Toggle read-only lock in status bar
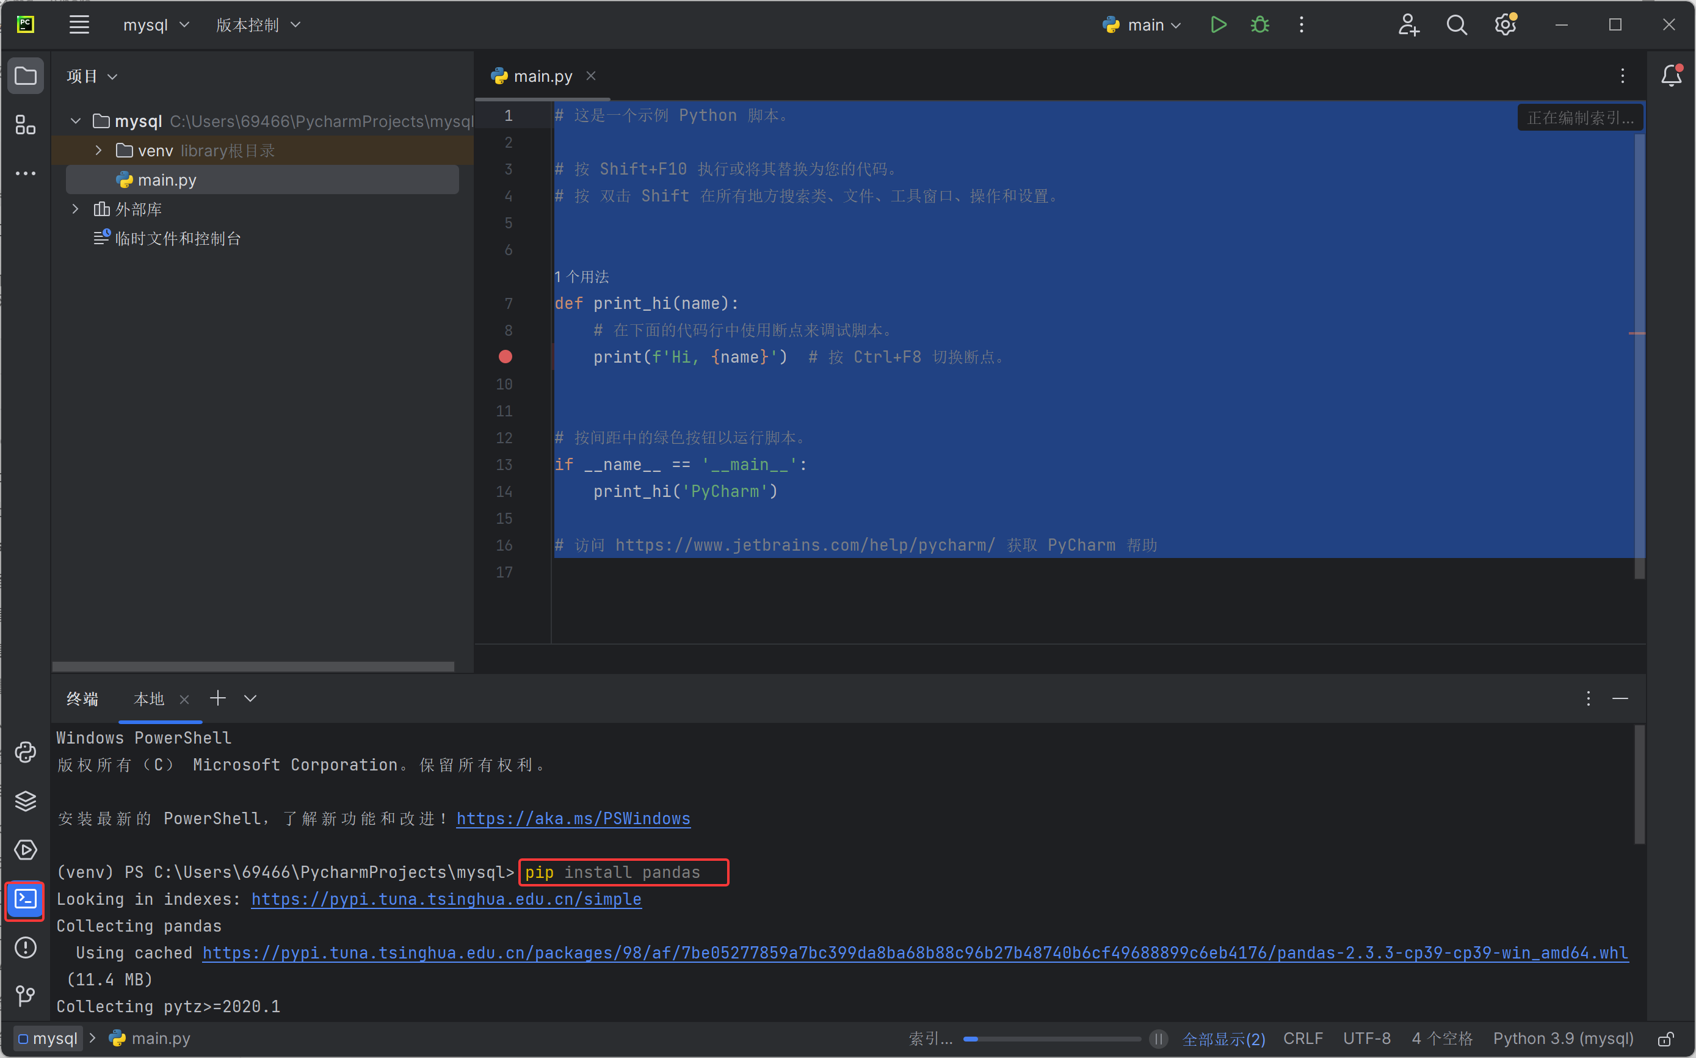This screenshot has height=1058, width=1696. click(x=1666, y=1039)
